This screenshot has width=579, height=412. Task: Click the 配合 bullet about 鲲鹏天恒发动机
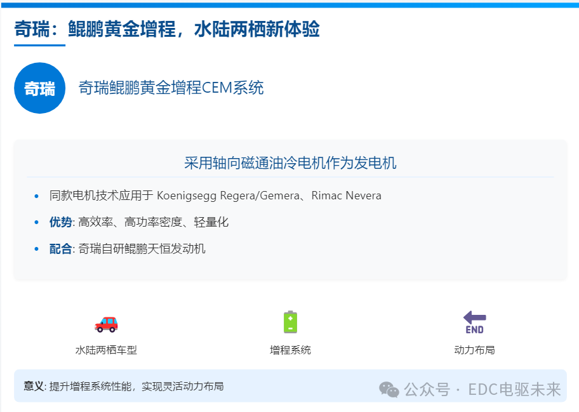(128, 248)
